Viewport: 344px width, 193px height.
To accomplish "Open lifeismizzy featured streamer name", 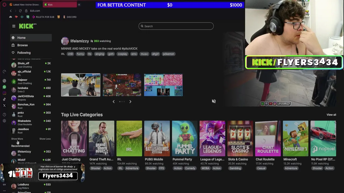I will point(80,41).
